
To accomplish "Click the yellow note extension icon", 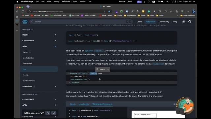I will tap(143, 11).
